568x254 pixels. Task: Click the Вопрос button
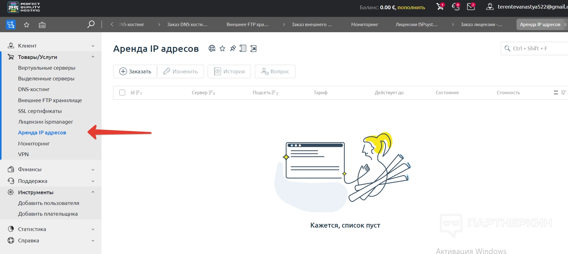(x=275, y=71)
